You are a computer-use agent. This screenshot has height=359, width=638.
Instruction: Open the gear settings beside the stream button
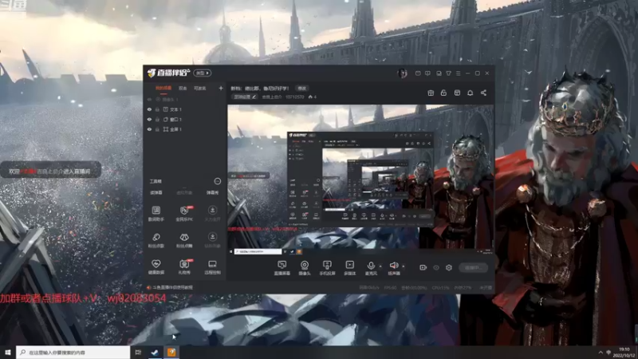coord(449,267)
